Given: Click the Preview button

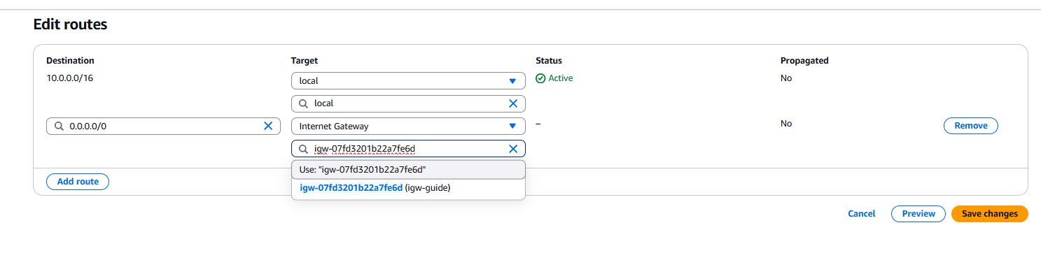Looking at the screenshot, I should point(918,214).
